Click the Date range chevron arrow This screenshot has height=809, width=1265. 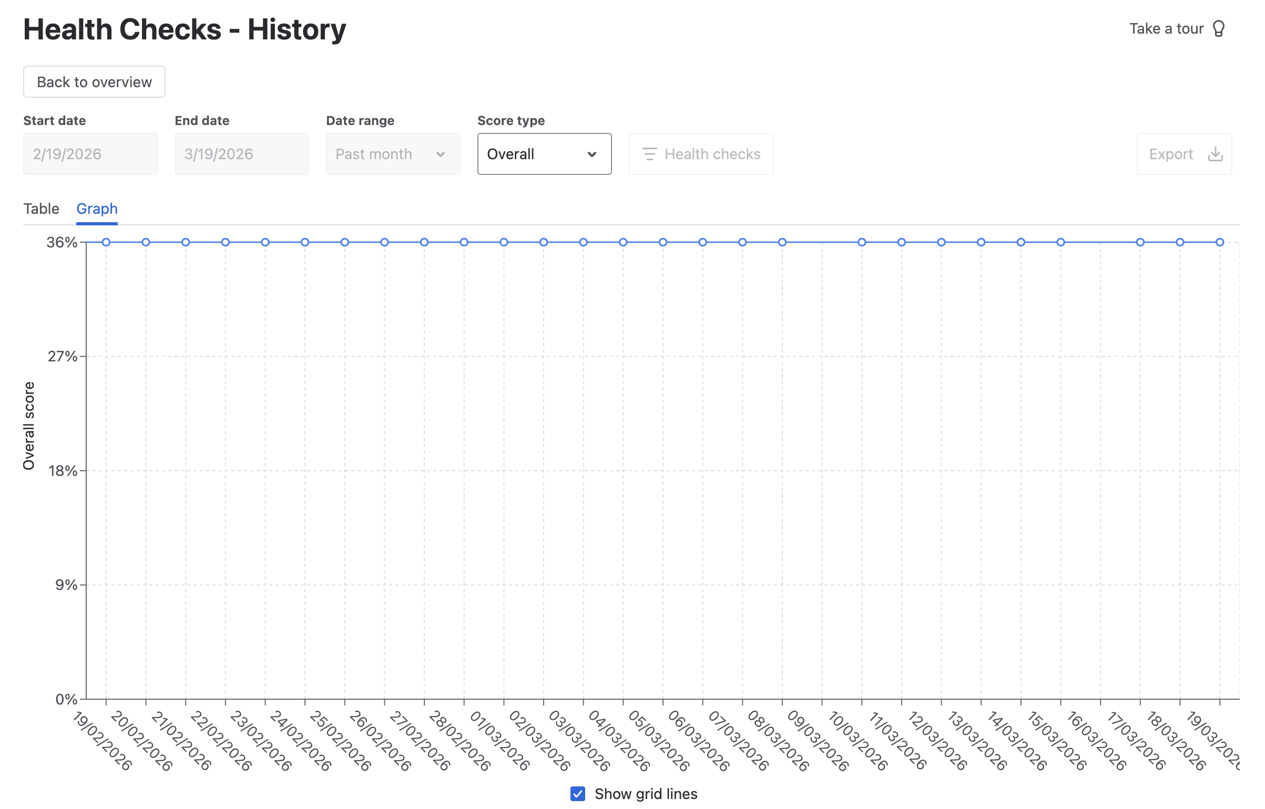[441, 154]
